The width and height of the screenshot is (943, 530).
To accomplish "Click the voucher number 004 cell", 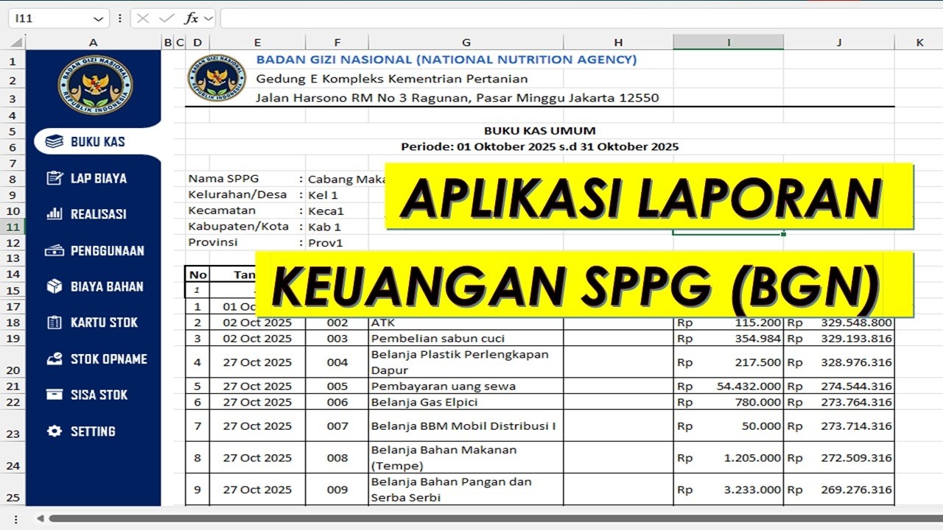I will pos(337,362).
